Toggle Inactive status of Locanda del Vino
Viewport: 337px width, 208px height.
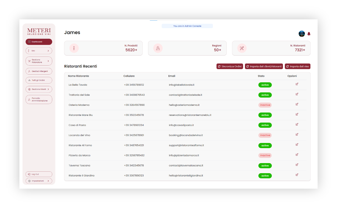pos(265,135)
